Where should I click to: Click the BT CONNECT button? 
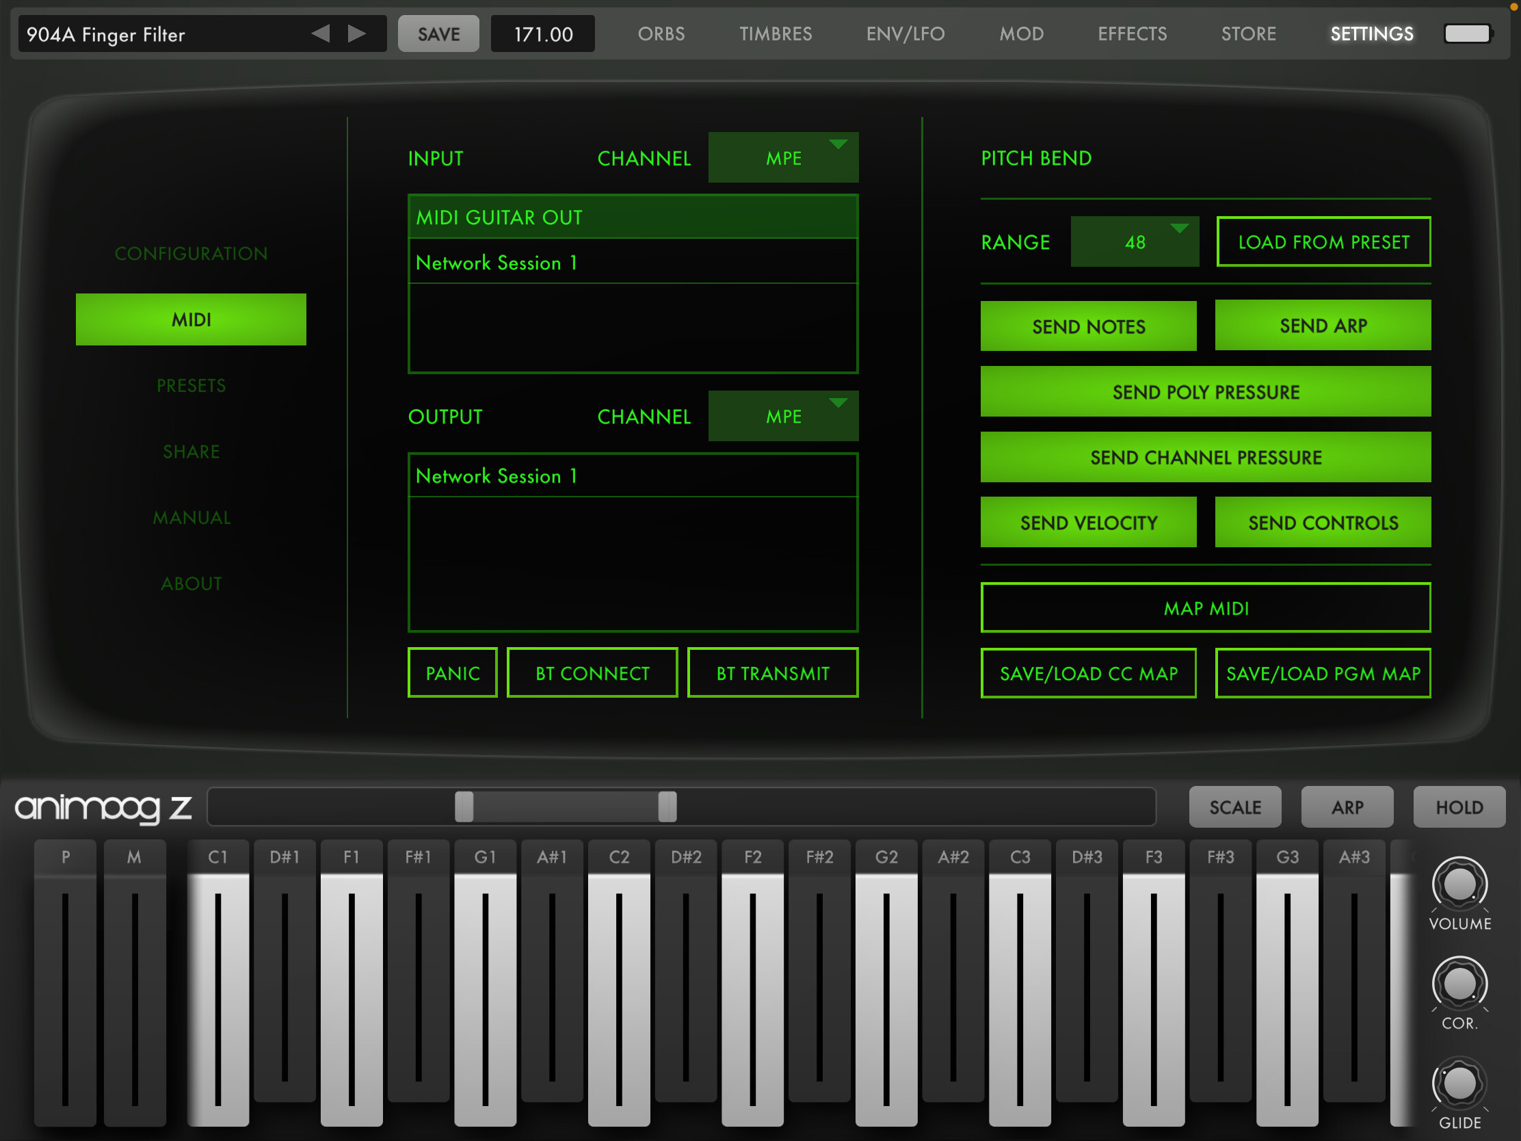click(592, 672)
